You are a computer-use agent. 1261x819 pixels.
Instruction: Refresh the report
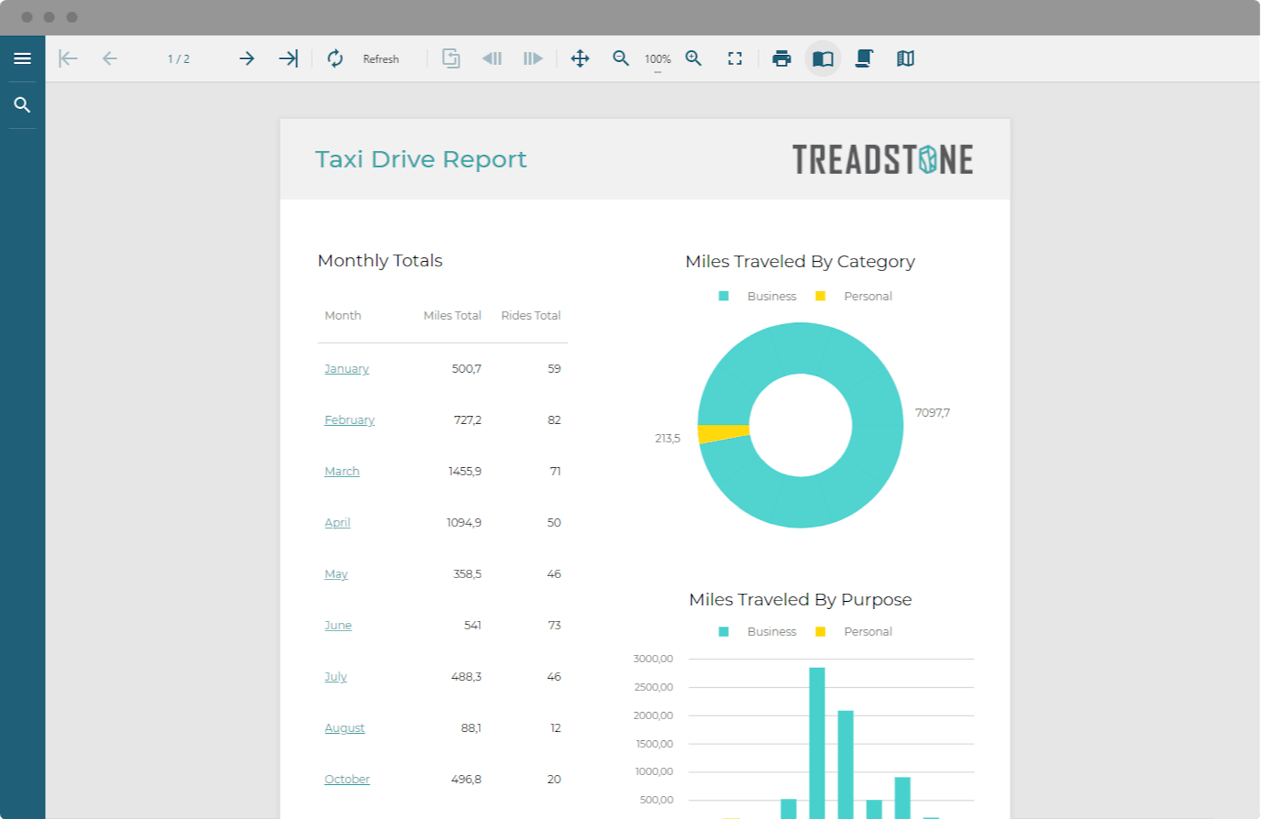(335, 58)
